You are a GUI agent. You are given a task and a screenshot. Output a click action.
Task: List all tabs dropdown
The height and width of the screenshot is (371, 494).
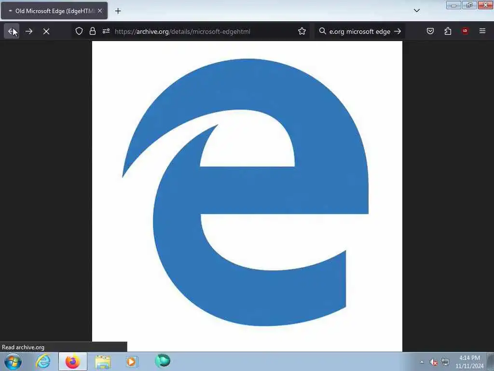[416, 11]
